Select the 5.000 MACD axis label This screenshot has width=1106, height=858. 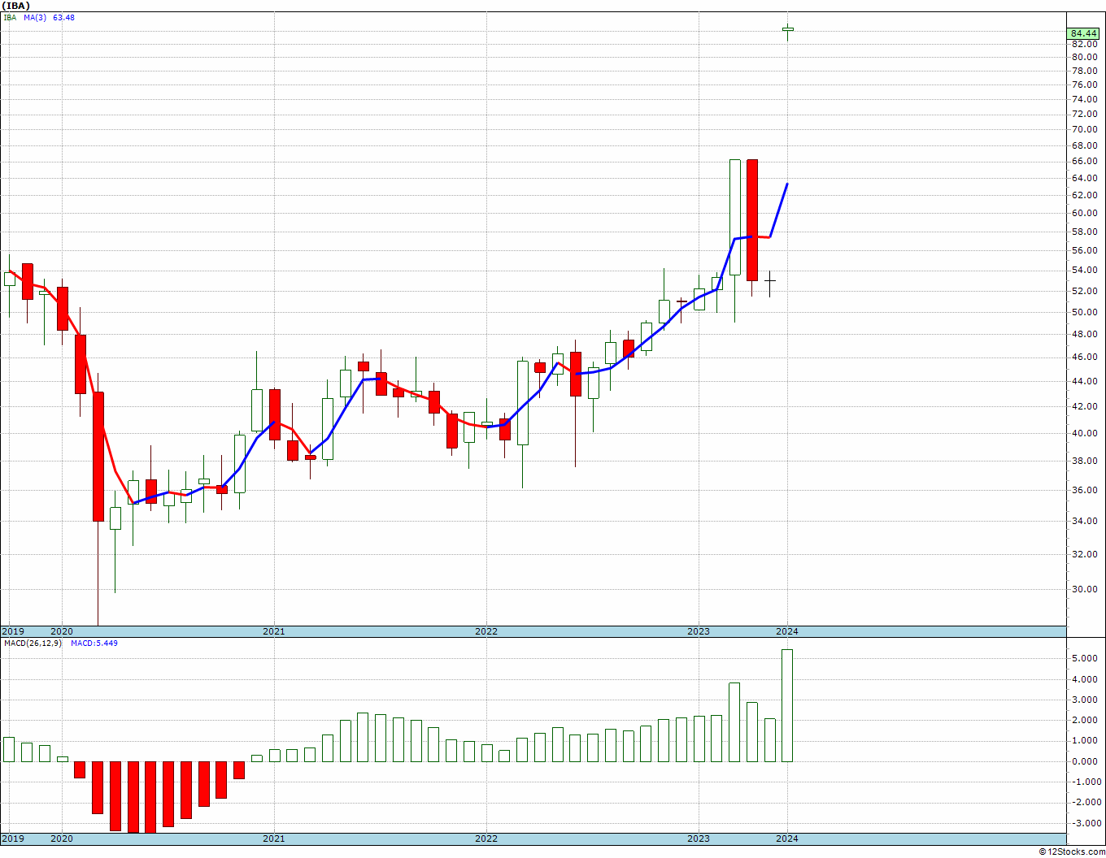[x=1084, y=658]
